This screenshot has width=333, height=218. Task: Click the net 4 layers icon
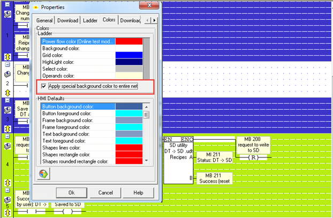click(x=7, y=144)
